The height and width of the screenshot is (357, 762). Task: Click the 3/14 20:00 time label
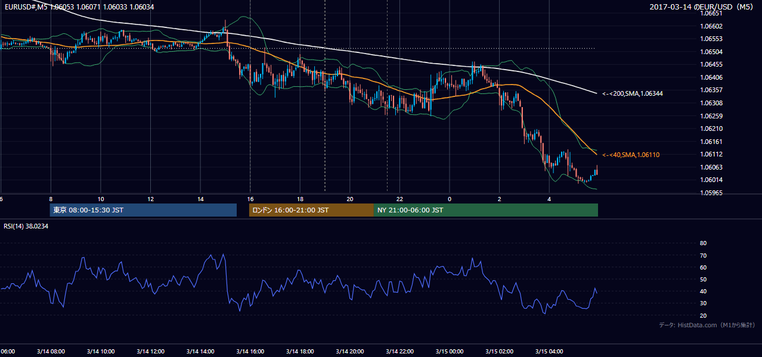(349, 352)
